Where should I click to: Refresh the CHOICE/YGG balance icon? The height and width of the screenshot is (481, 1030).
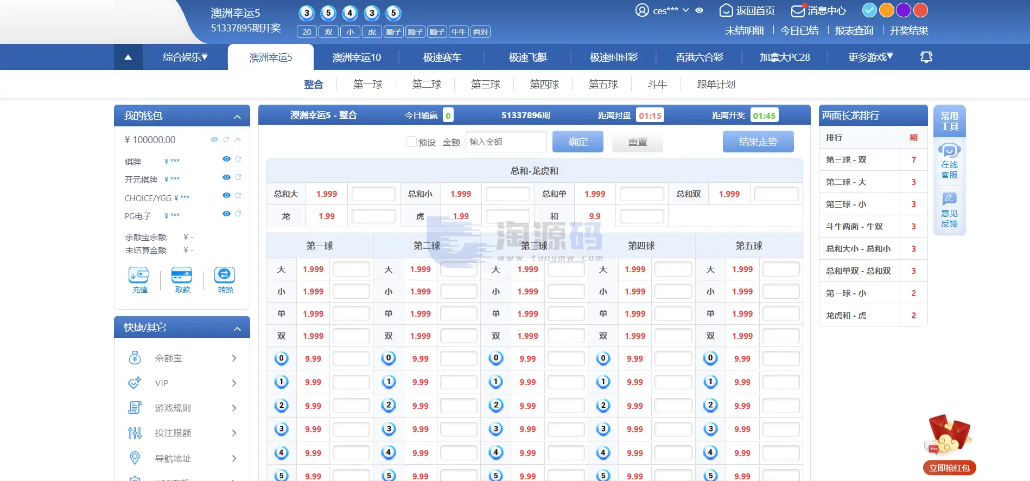tap(238, 195)
